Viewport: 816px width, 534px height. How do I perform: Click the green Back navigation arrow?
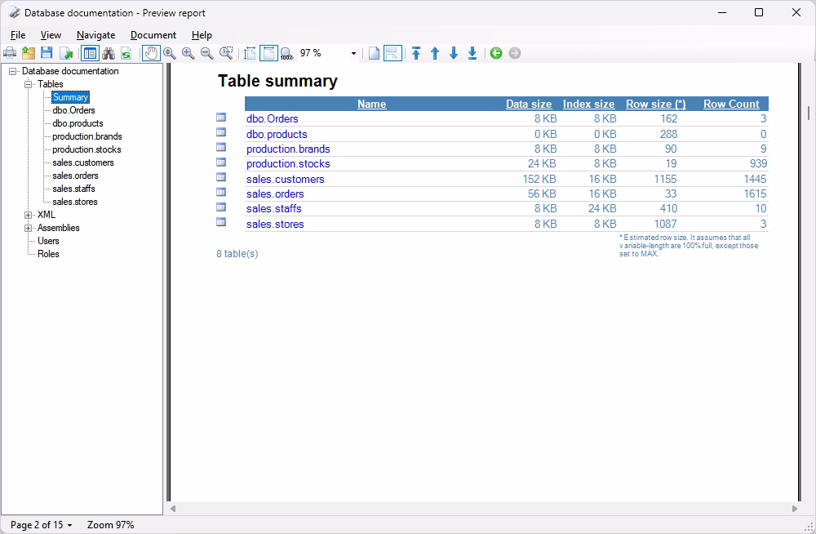[x=496, y=53]
